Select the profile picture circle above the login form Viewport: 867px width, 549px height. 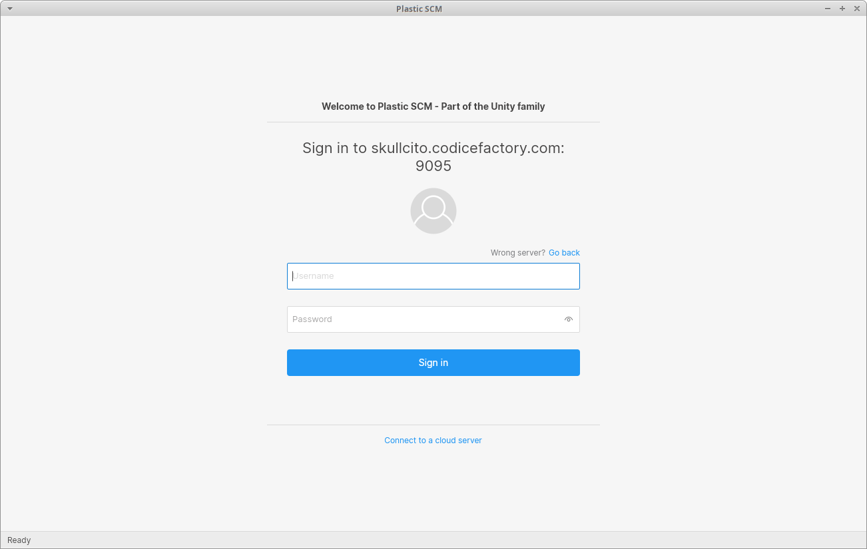(433, 210)
